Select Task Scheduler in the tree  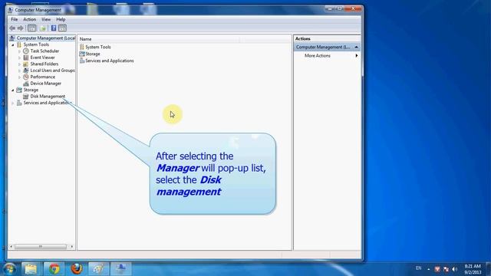tap(44, 51)
